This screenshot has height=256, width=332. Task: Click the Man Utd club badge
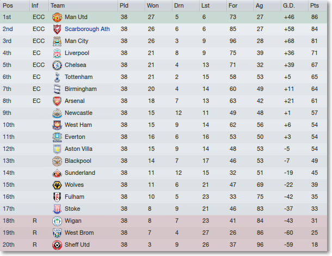click(57, 17)
